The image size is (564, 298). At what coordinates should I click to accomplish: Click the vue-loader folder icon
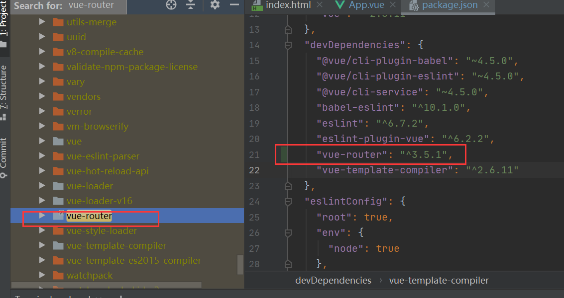[x=58, y=186]
